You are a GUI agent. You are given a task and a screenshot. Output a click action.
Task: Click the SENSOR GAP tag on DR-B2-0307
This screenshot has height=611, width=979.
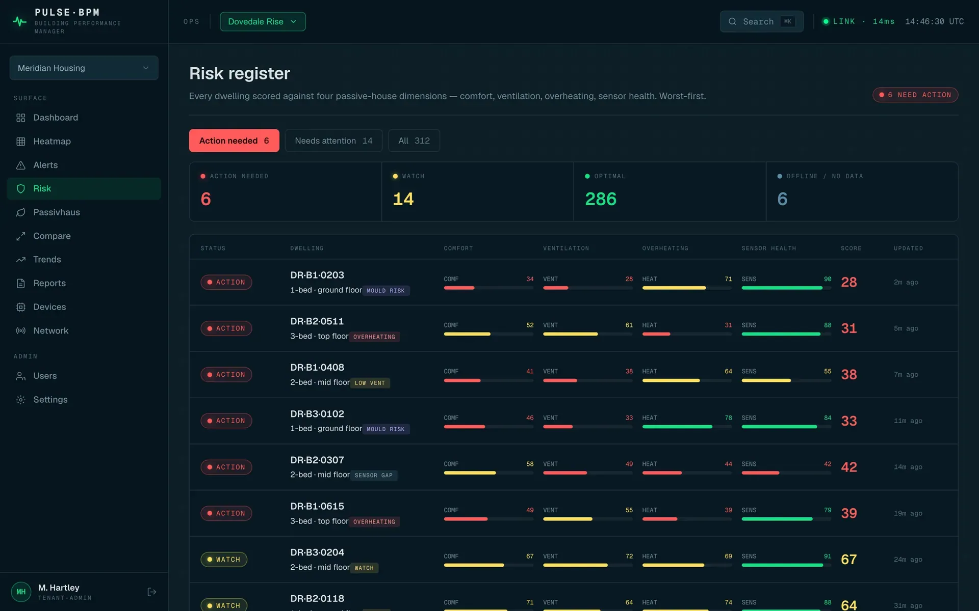click(374, 476)
